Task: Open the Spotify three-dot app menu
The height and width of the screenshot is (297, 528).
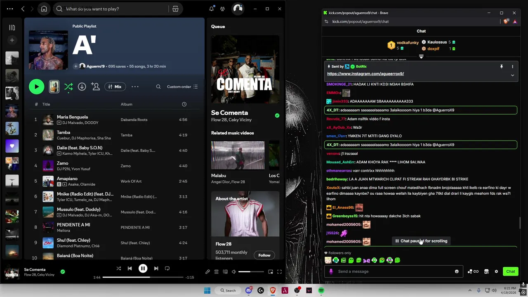Action: point(10,9)
